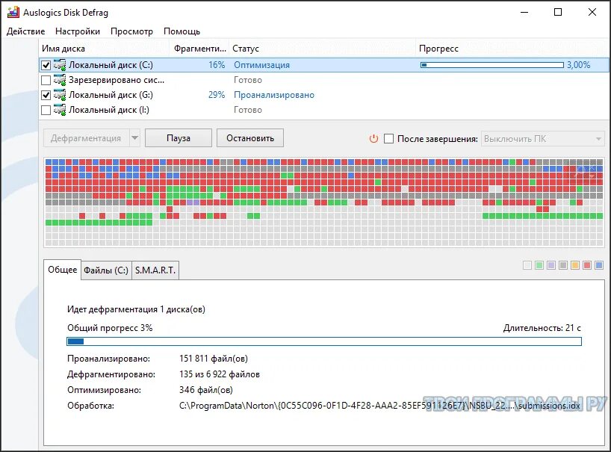Viewport: 611px width, 452px height.
Task: Click the 151 811 файл(ов) analyzed value
Action: click(214, 359)
